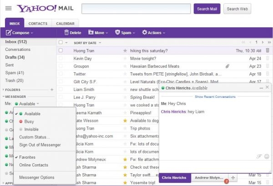
Task: Minimize the Chris Hinrichs chat window
Action: [261, 88]
